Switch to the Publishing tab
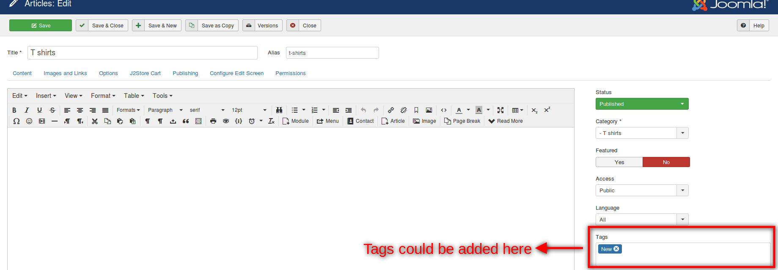The width and height of the screenshot is (778, 270). click(x=185, y=73)
